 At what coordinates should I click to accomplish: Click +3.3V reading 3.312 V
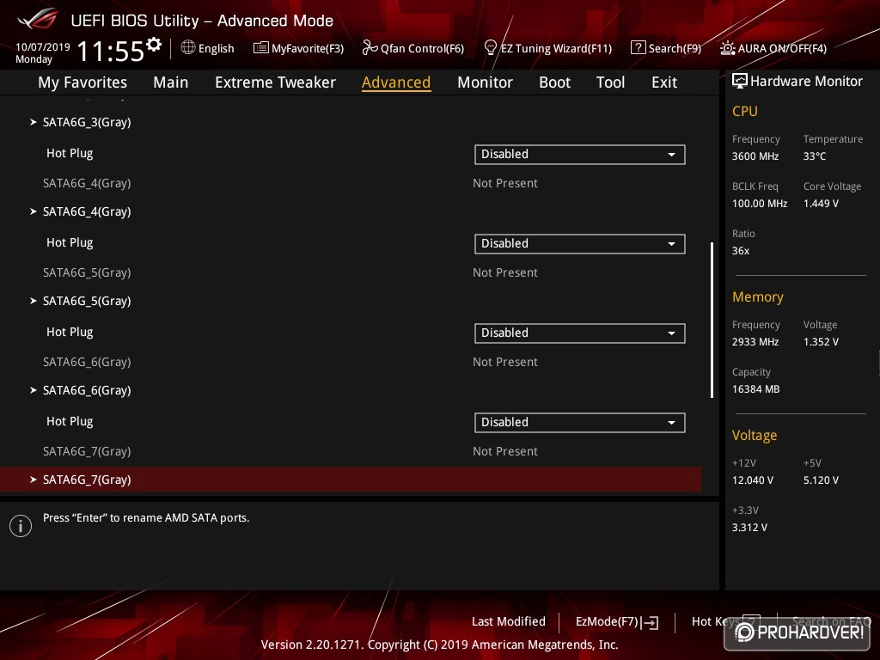tap(749, 528)
